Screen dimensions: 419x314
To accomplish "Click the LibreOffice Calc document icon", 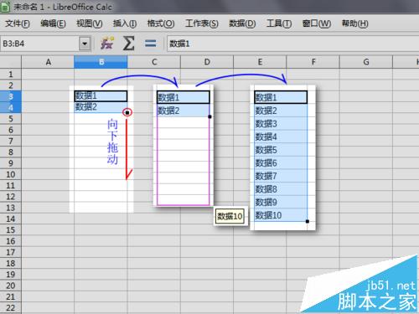I will [x=5, y=7].
